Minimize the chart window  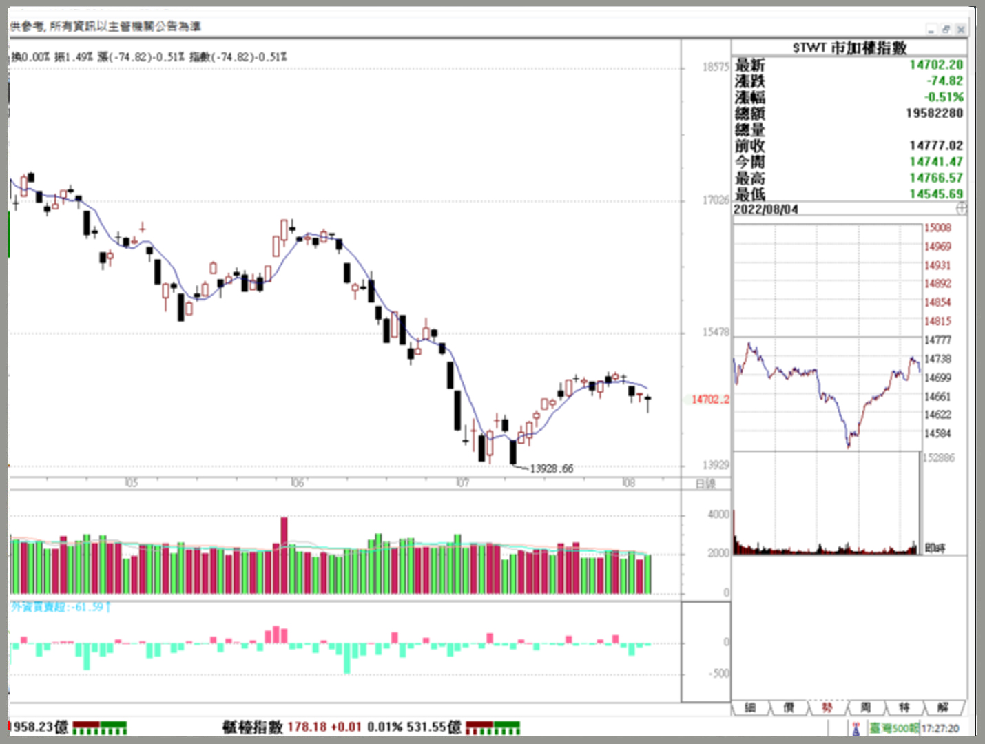pos(931,30)
